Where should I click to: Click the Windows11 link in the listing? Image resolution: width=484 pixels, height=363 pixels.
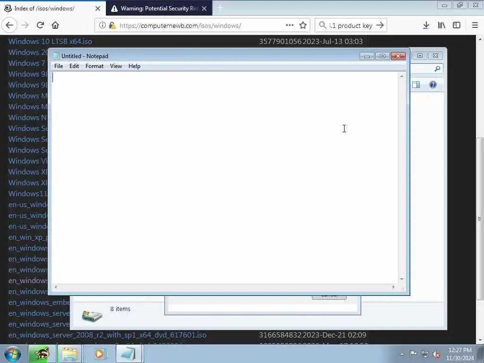tap(28, 193)
